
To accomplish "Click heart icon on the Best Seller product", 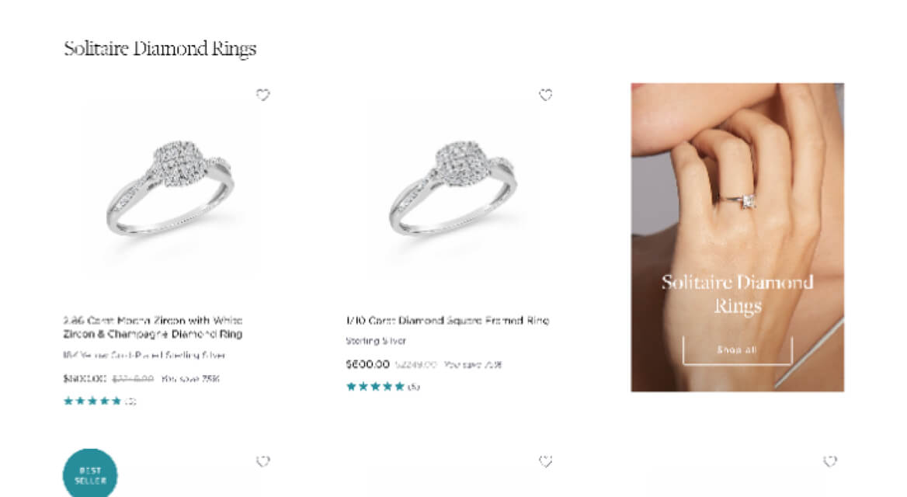I will 263,461.
